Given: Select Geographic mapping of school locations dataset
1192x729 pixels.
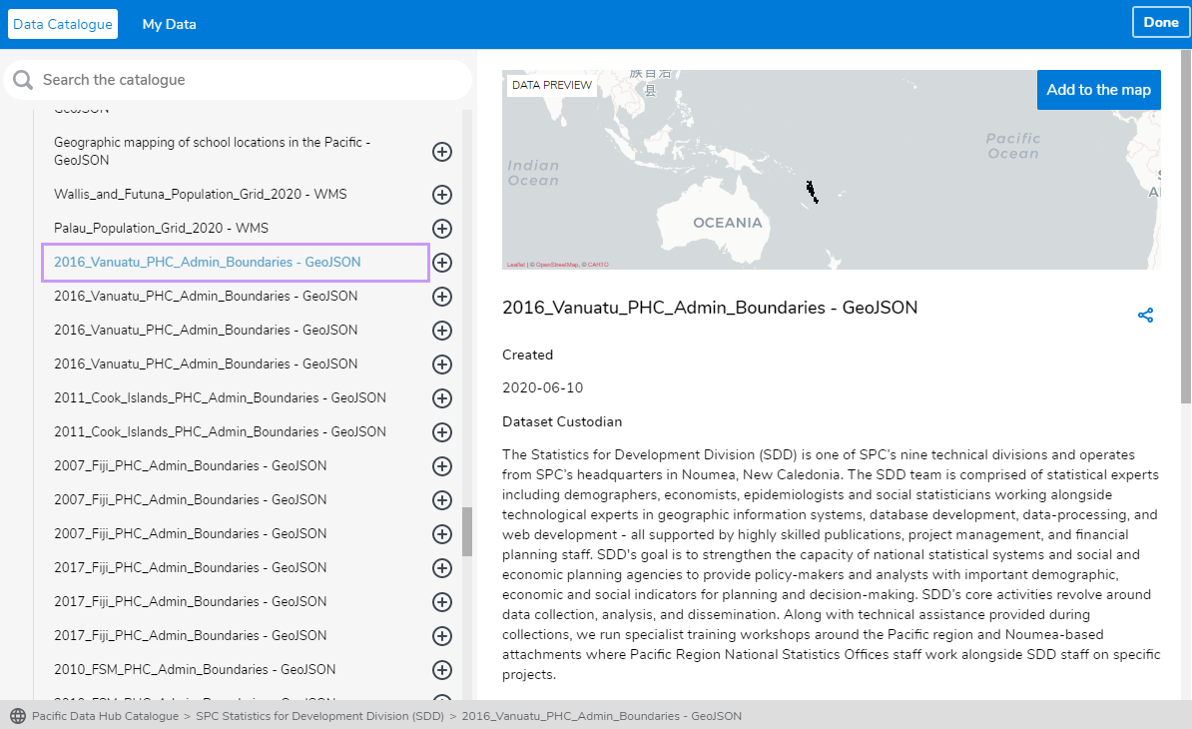Looking at the screenshot, I should pos(212,151).
